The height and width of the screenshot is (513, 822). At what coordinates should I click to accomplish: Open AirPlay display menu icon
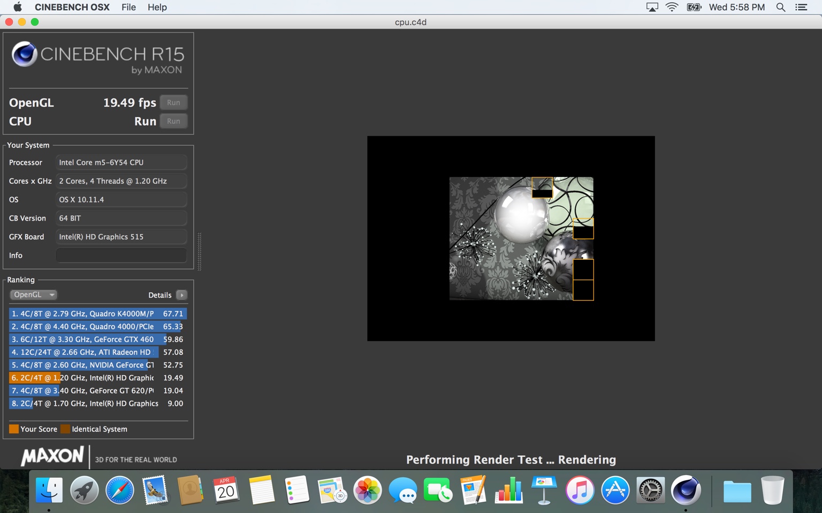pyautogui.click(x=652, y=7)
